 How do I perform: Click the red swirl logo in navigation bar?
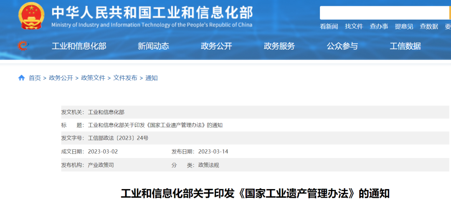tap(23, 46)
